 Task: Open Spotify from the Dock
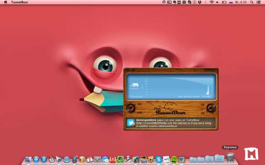[174, 159]
